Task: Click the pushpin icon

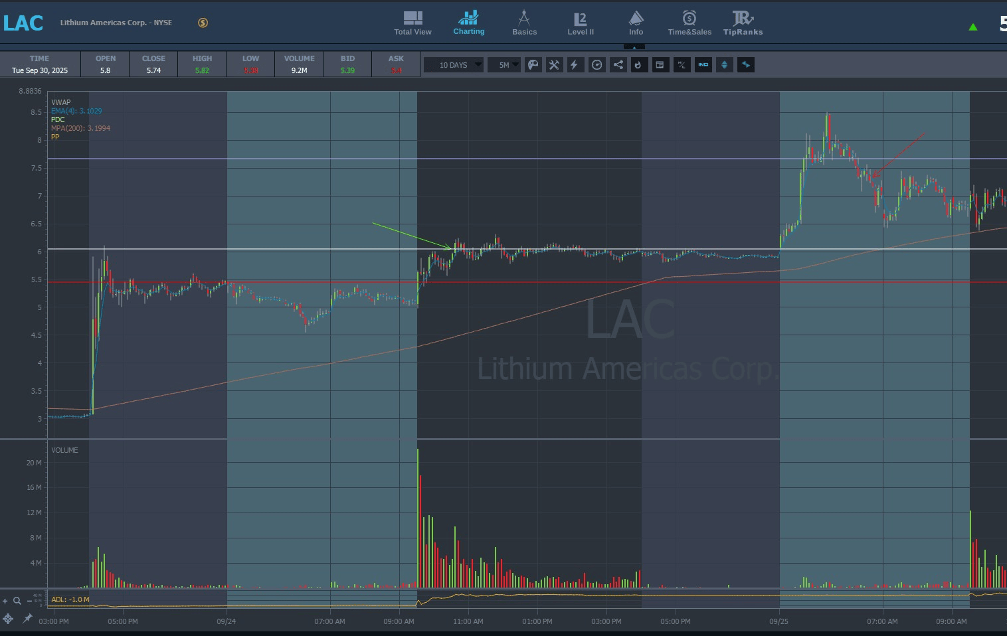Action: (27, 619)
